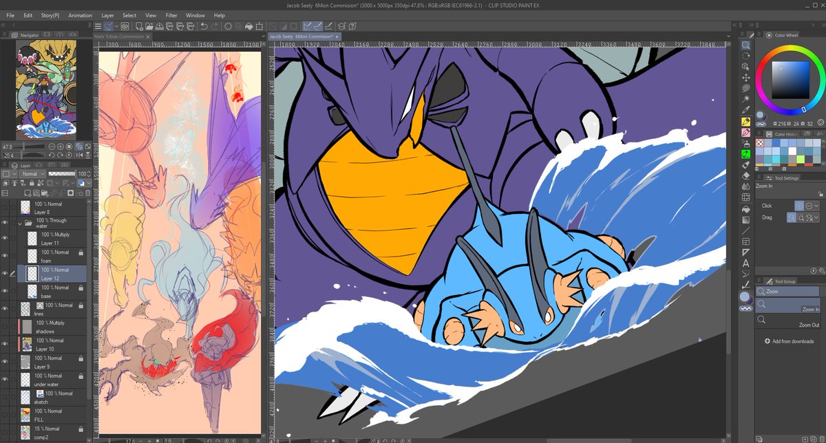Screen dimensions: 826x443
Task: Select the Operation object tool
Action: tap(745, 67)
